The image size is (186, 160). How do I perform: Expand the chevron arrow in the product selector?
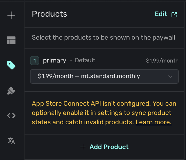(x=170, y=76)
